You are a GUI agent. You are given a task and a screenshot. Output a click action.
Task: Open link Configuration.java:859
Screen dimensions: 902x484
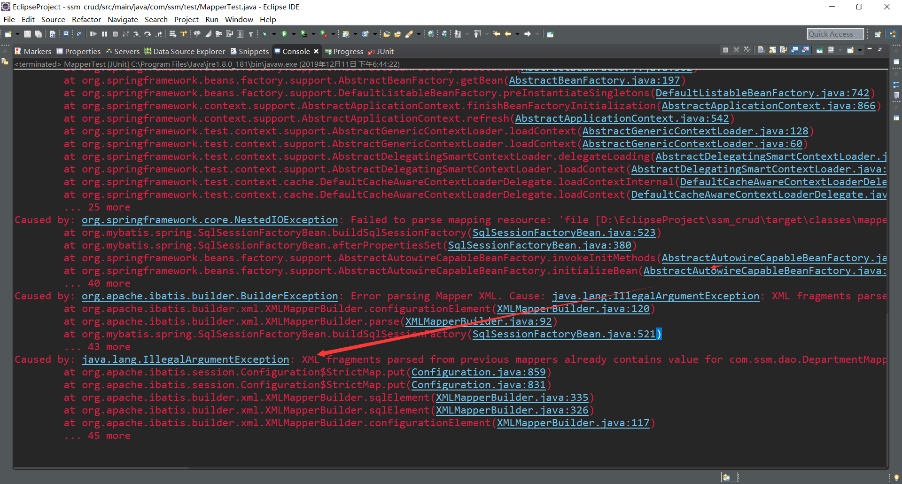478,372
